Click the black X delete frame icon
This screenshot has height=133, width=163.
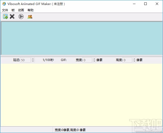tap(12, 16)
